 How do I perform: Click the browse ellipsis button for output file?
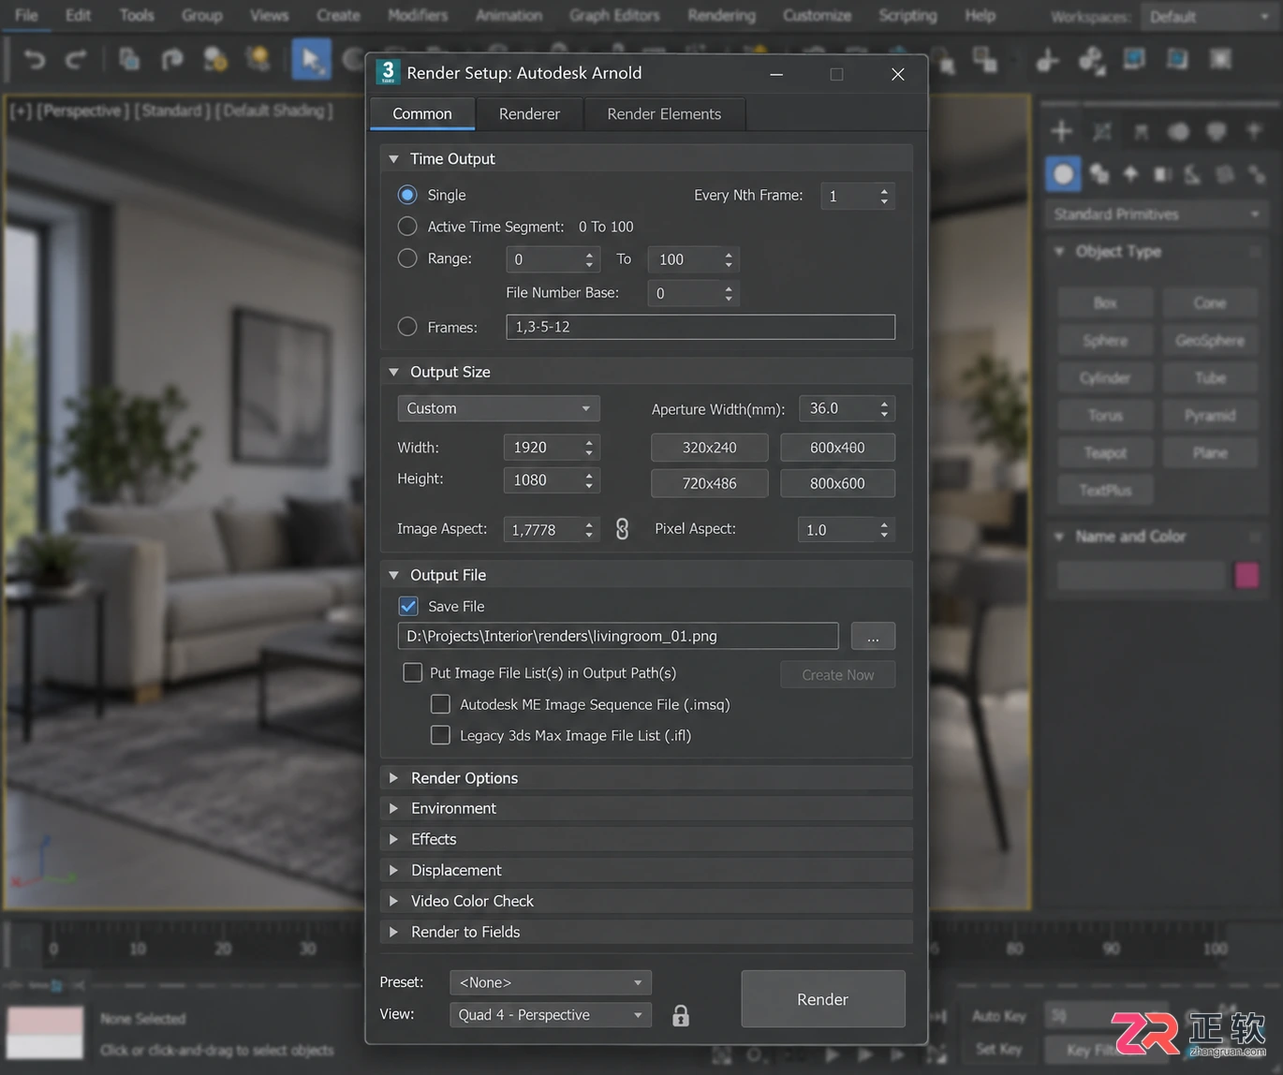[873, 636]
